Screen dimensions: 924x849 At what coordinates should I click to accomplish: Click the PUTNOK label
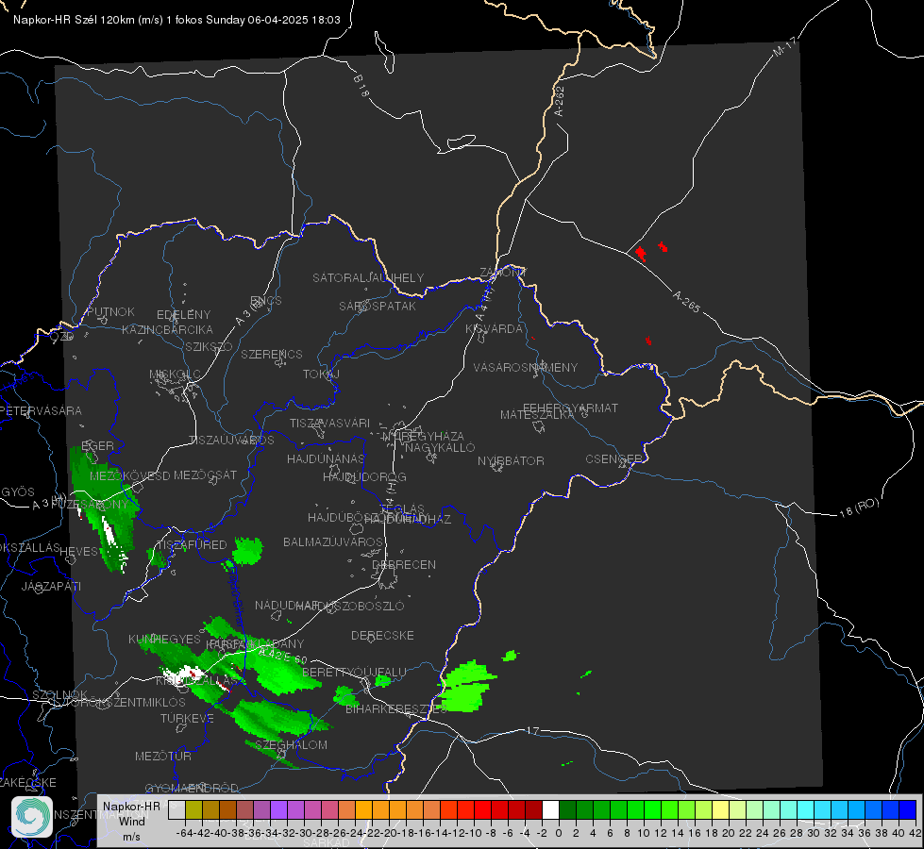(x=111, y=311)
